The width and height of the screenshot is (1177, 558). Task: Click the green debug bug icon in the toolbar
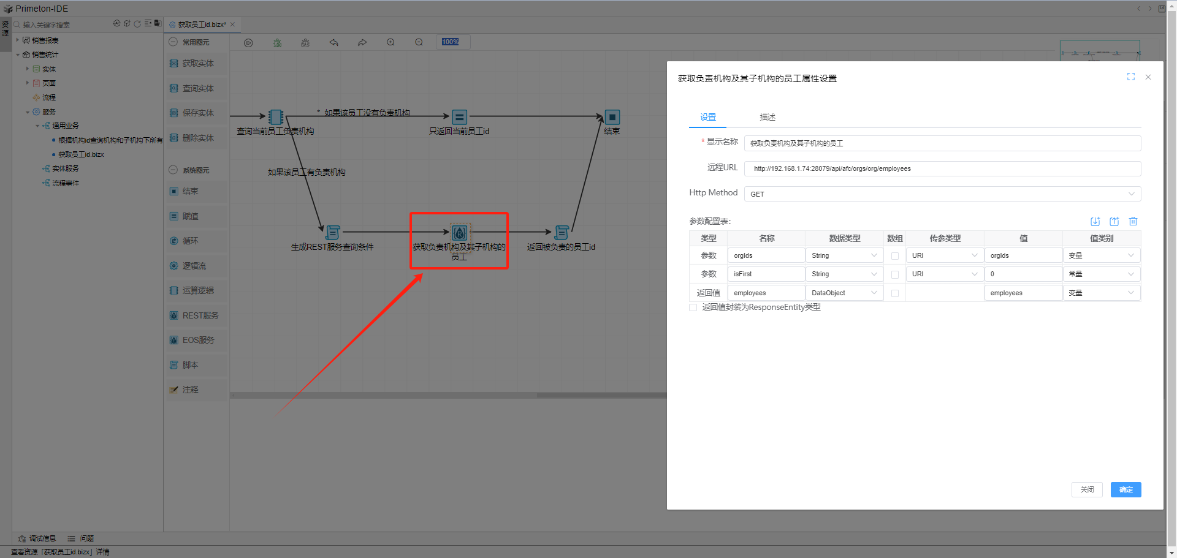[x=277, y=43]
